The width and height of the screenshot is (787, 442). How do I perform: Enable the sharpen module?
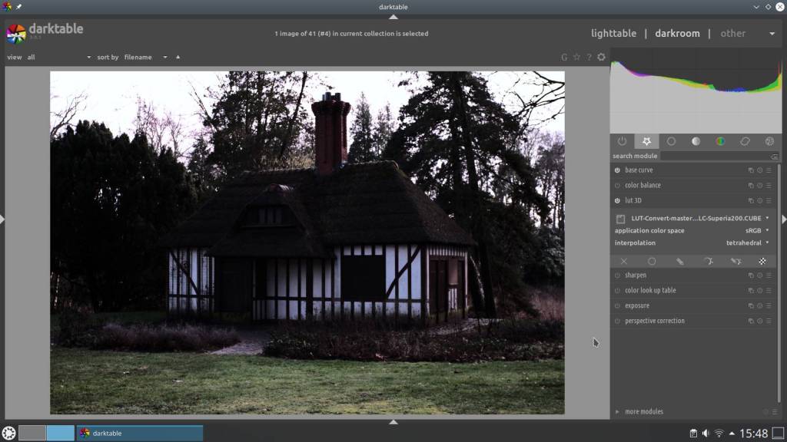[x=617, y=275]
